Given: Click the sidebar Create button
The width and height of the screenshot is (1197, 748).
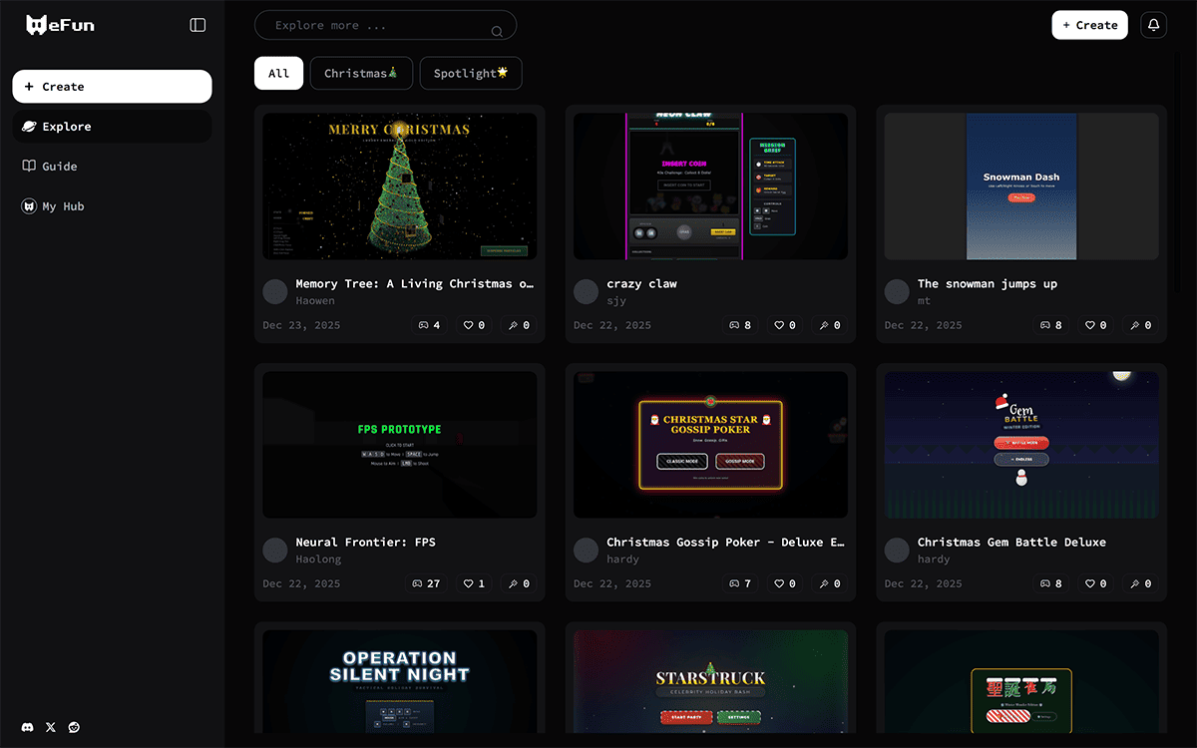Looking at the screenshot, I should pos(111,87).
